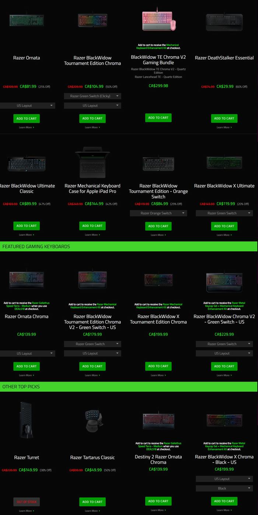Click Learn More under BlackWidow Ultimate Classic
258x515 pixels.
27,235
